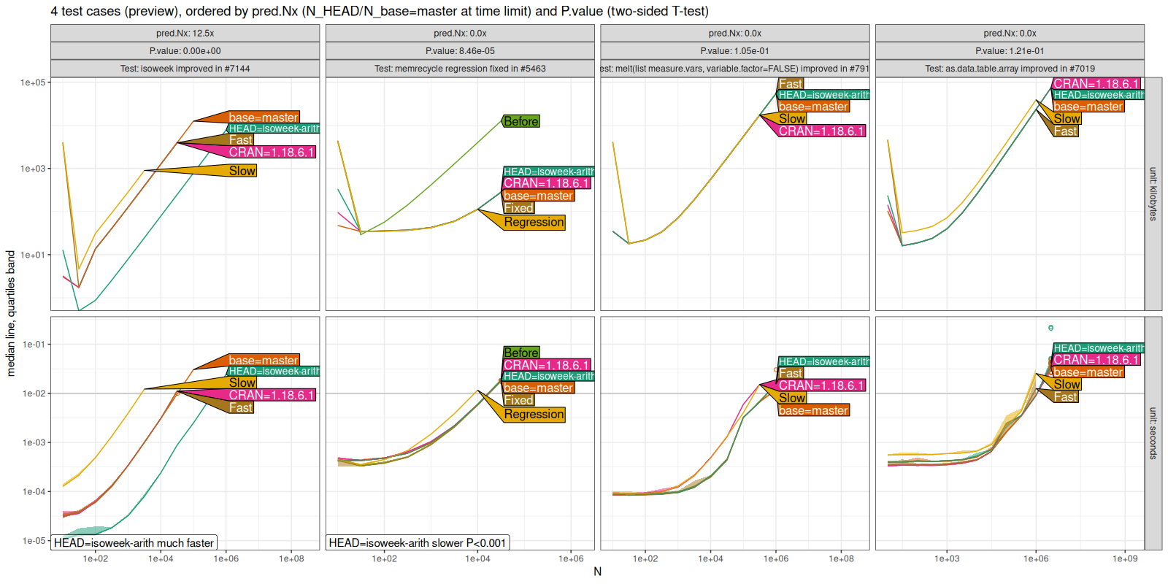Click the 1e+03 y-axis tick label
Image resolution: width=1168 pixels, height=584 pixels.
point(32,169)
